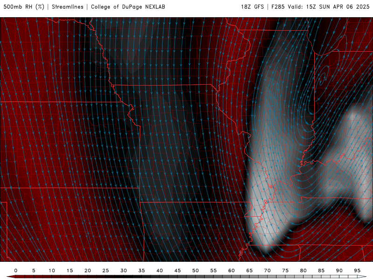Select the "85" legend value
Screen dimensions: 373x279
point(321,271)
